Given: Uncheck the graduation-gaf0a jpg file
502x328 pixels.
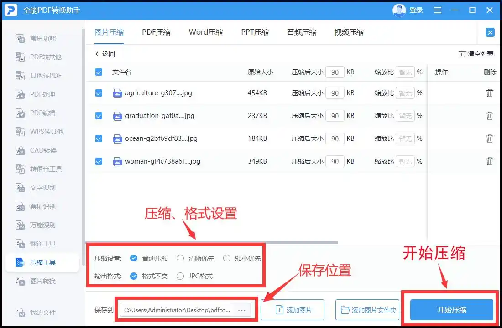Looking at the screenshot, I should point(99,116).
